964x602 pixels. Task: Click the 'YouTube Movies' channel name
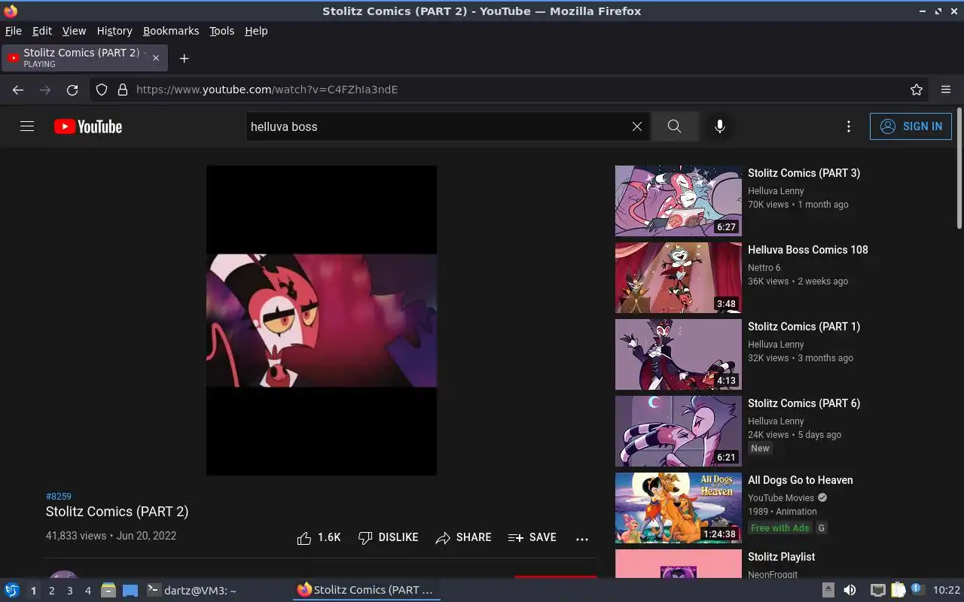point(781,498)
